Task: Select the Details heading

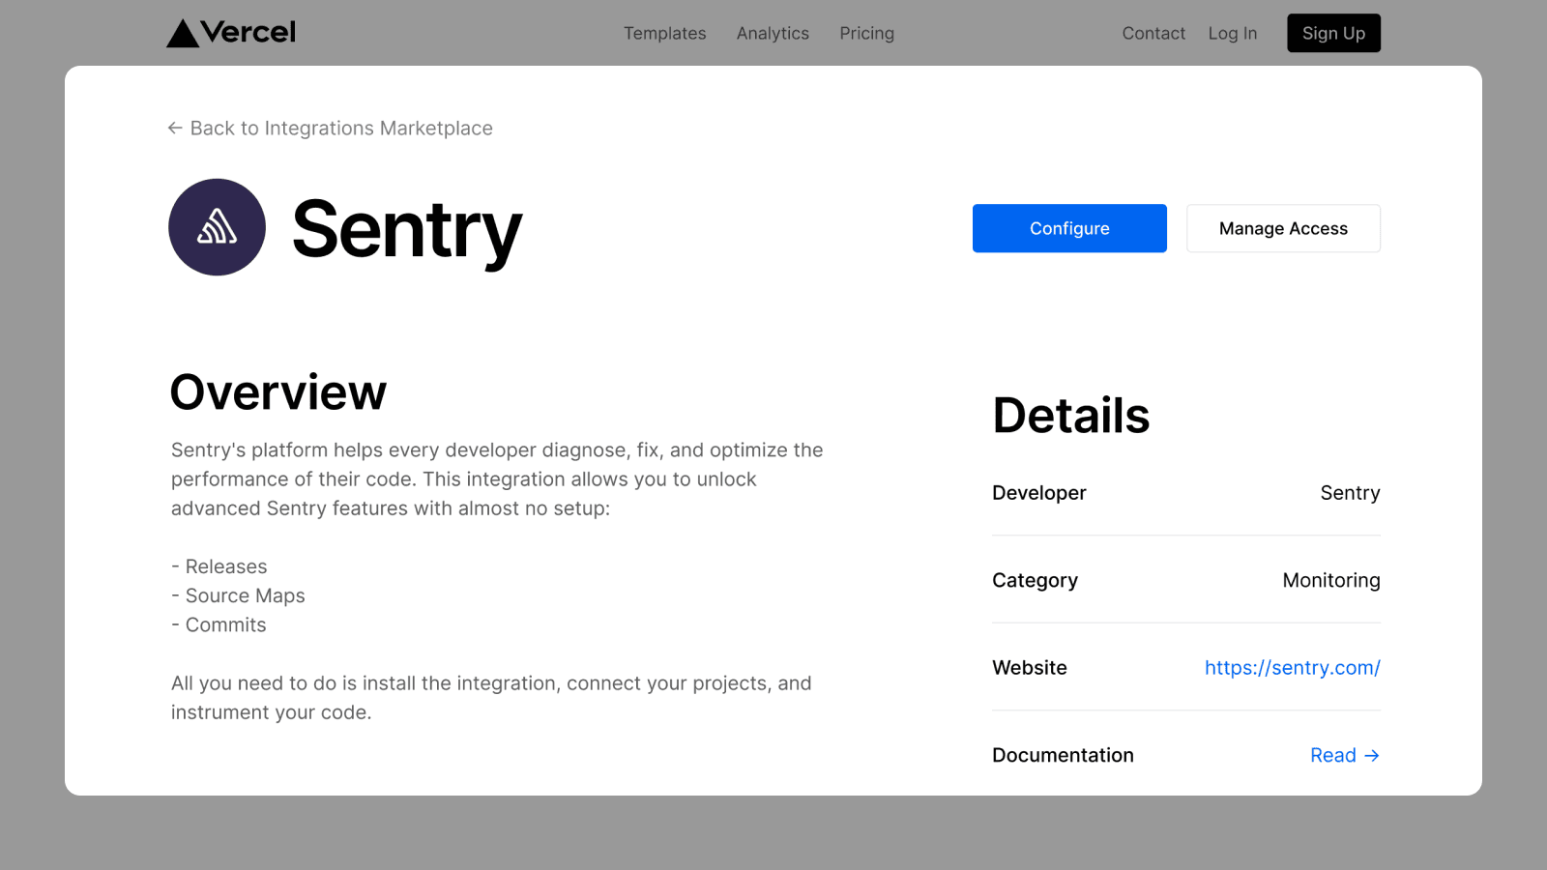Action: pyautogui.click(x=1070, y=416)
